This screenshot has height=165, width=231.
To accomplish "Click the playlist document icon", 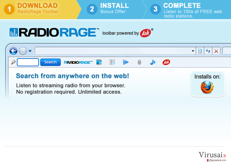I will tap(112, 62).
